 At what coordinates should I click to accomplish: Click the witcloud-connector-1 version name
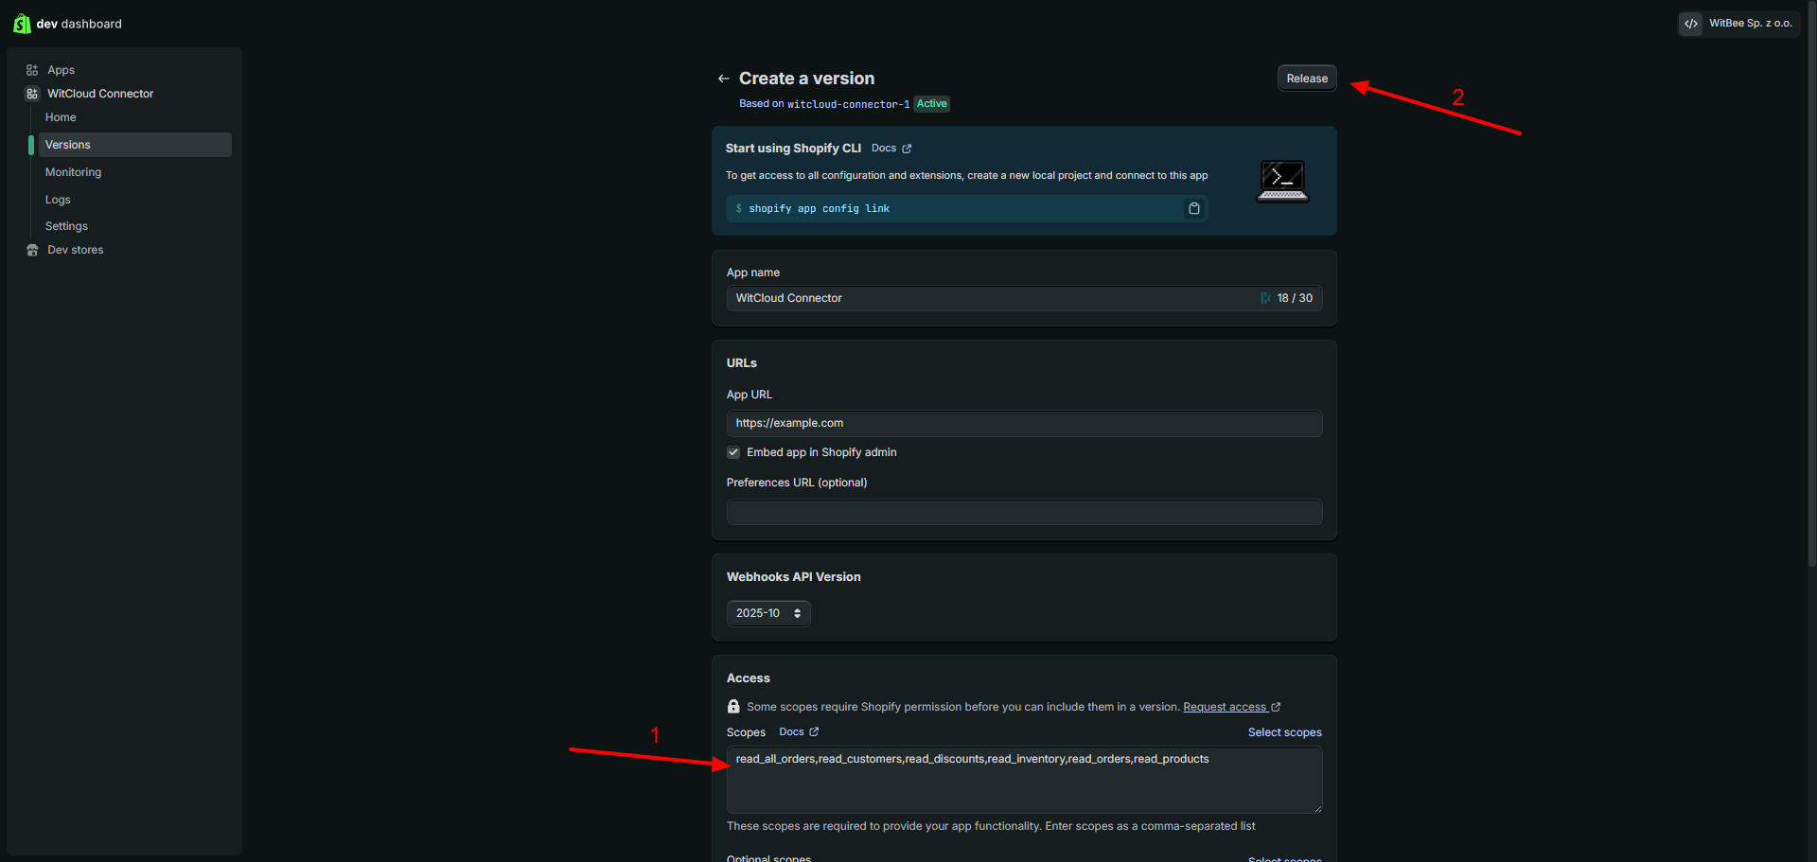click(848, 104)
